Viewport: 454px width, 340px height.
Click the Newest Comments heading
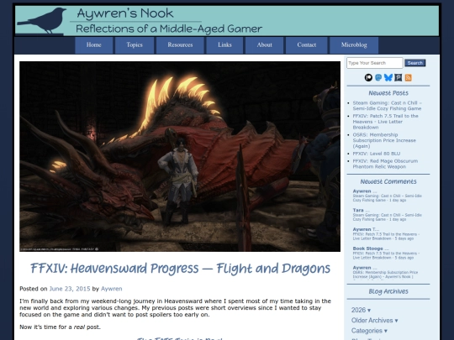coord(388,181)
